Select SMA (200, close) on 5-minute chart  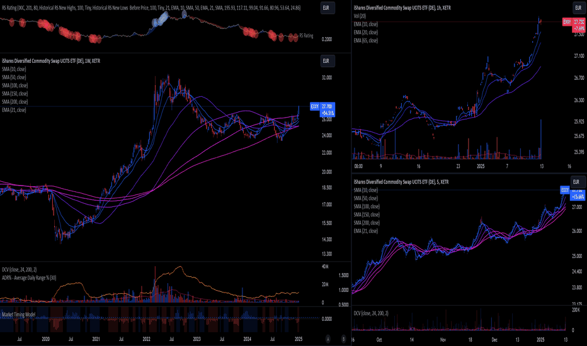[x=367, y=223]
